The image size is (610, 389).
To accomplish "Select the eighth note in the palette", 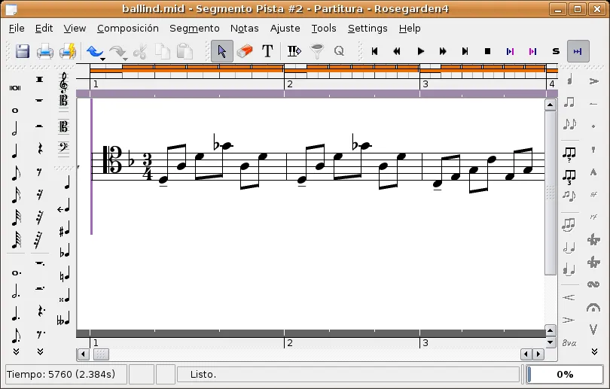I will (x=15, y=174).
